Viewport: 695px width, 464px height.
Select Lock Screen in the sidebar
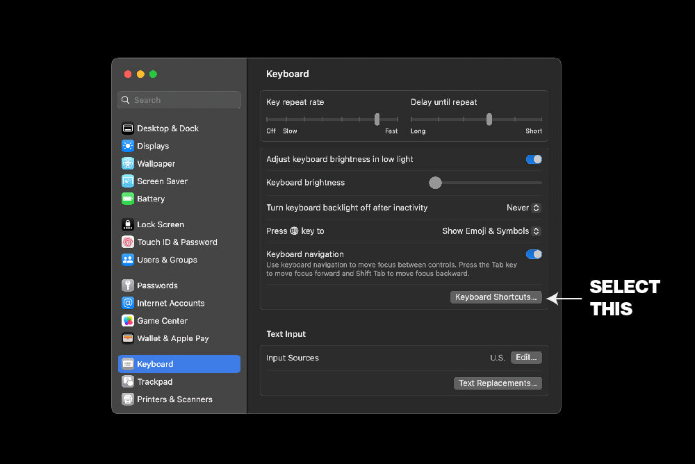coord(161,225)
